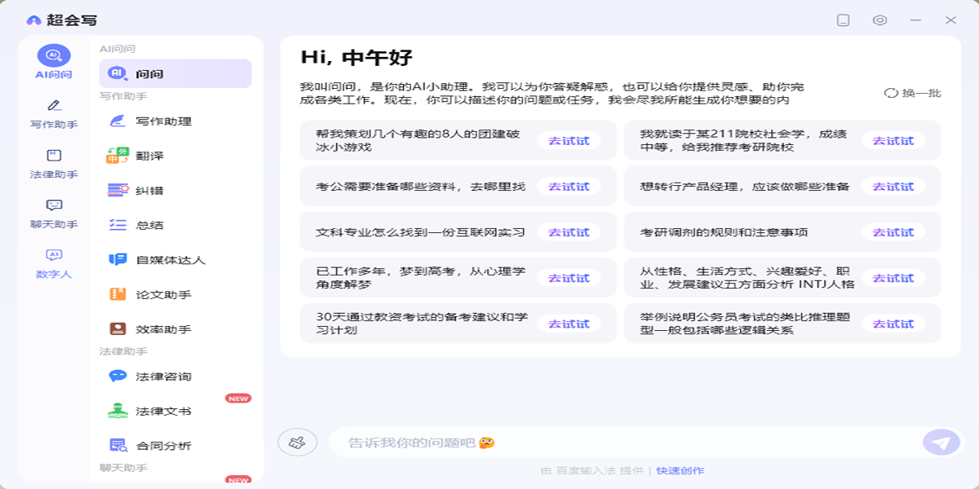
Task: Open the 聊天助手 chat tab
Action: coord(54,214)
